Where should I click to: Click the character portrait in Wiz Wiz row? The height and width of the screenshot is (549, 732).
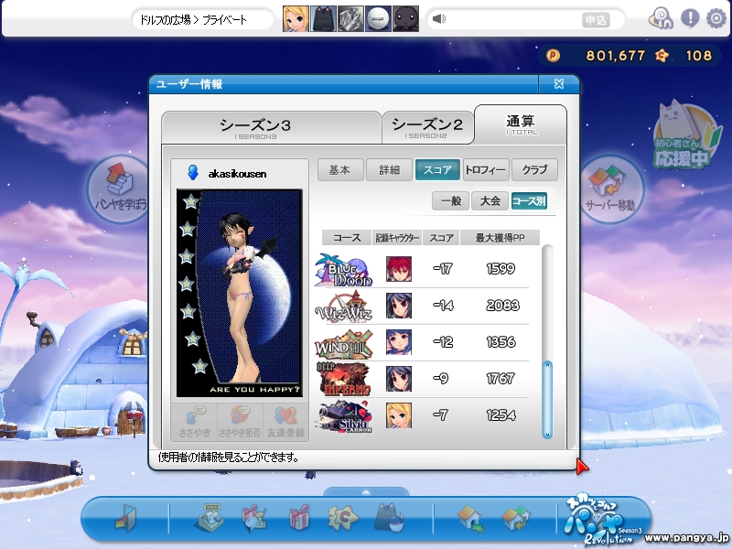(x=399, y=306)
